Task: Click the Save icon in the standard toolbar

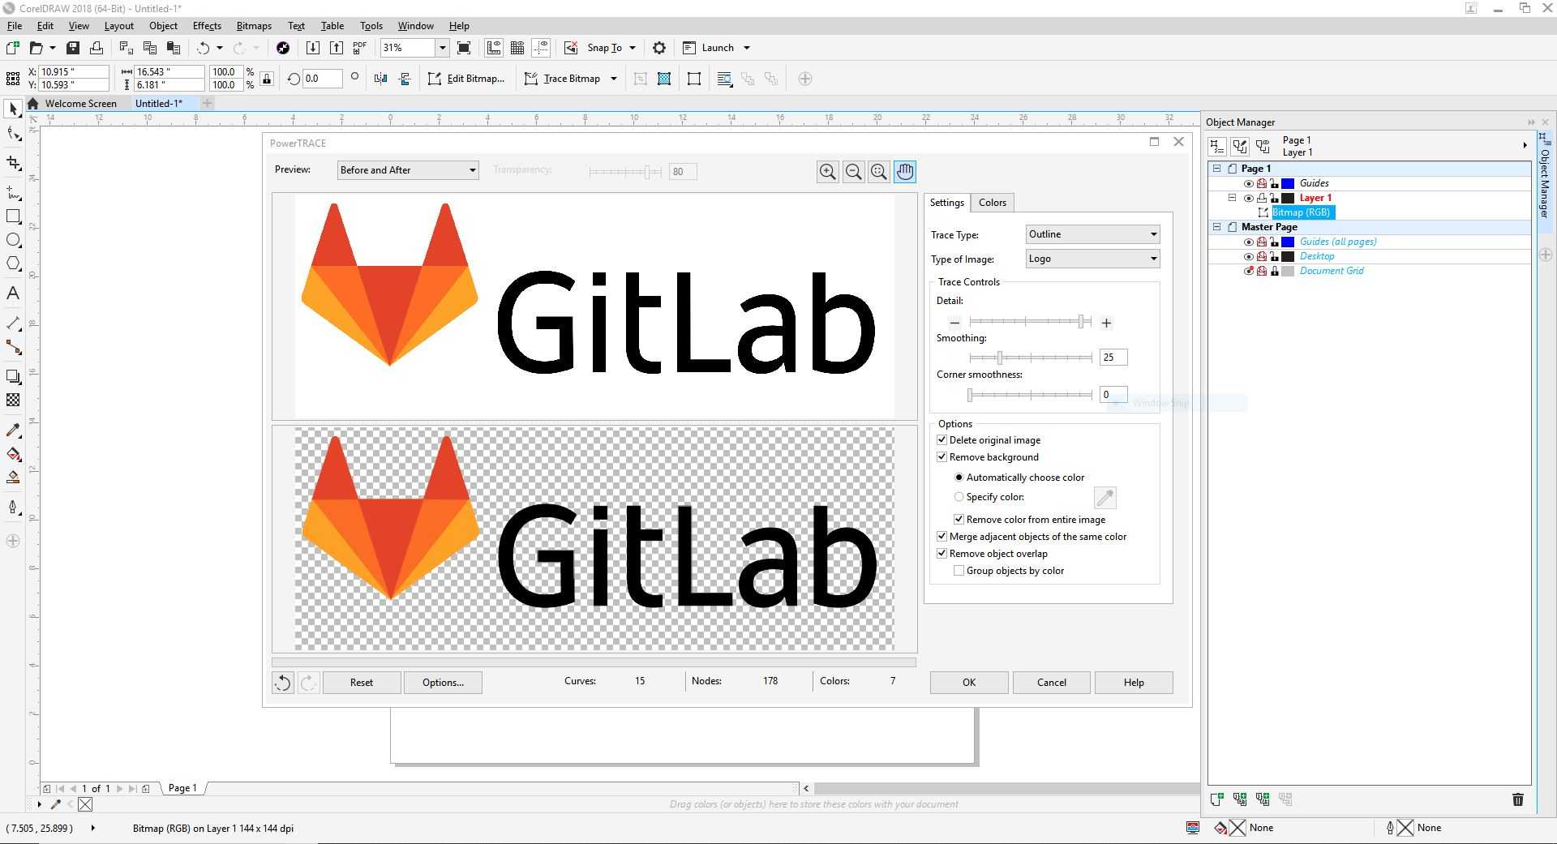Action: (x=73, y=48)
